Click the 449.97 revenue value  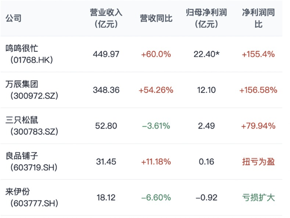pos(106,54)
